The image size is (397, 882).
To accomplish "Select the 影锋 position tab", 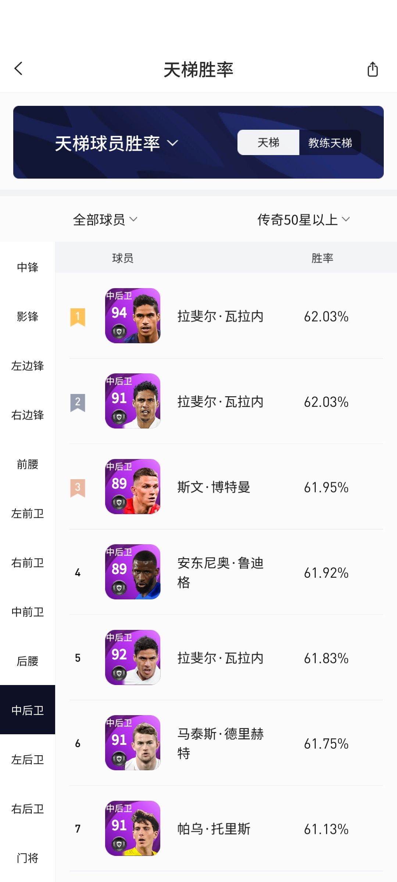I will [28, 316].
